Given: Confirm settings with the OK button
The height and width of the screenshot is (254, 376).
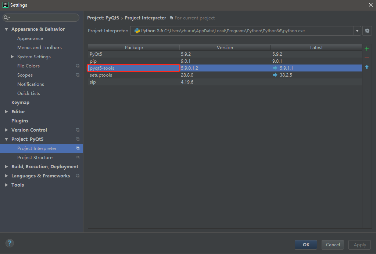Looking at the screenshot, I should [305, 244].
